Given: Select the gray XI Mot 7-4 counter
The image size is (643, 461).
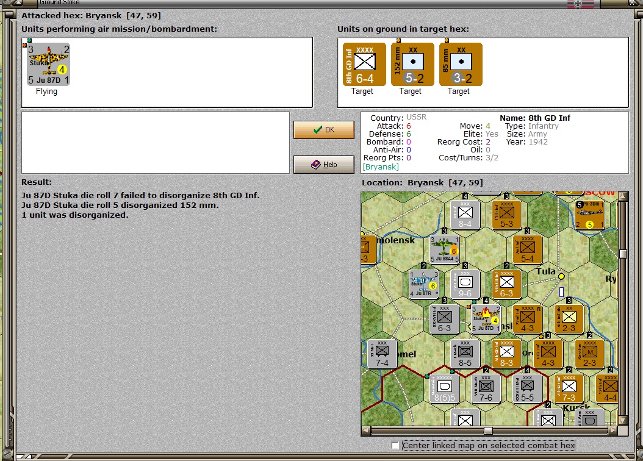Looking at the screenshot, I should 382,353.
